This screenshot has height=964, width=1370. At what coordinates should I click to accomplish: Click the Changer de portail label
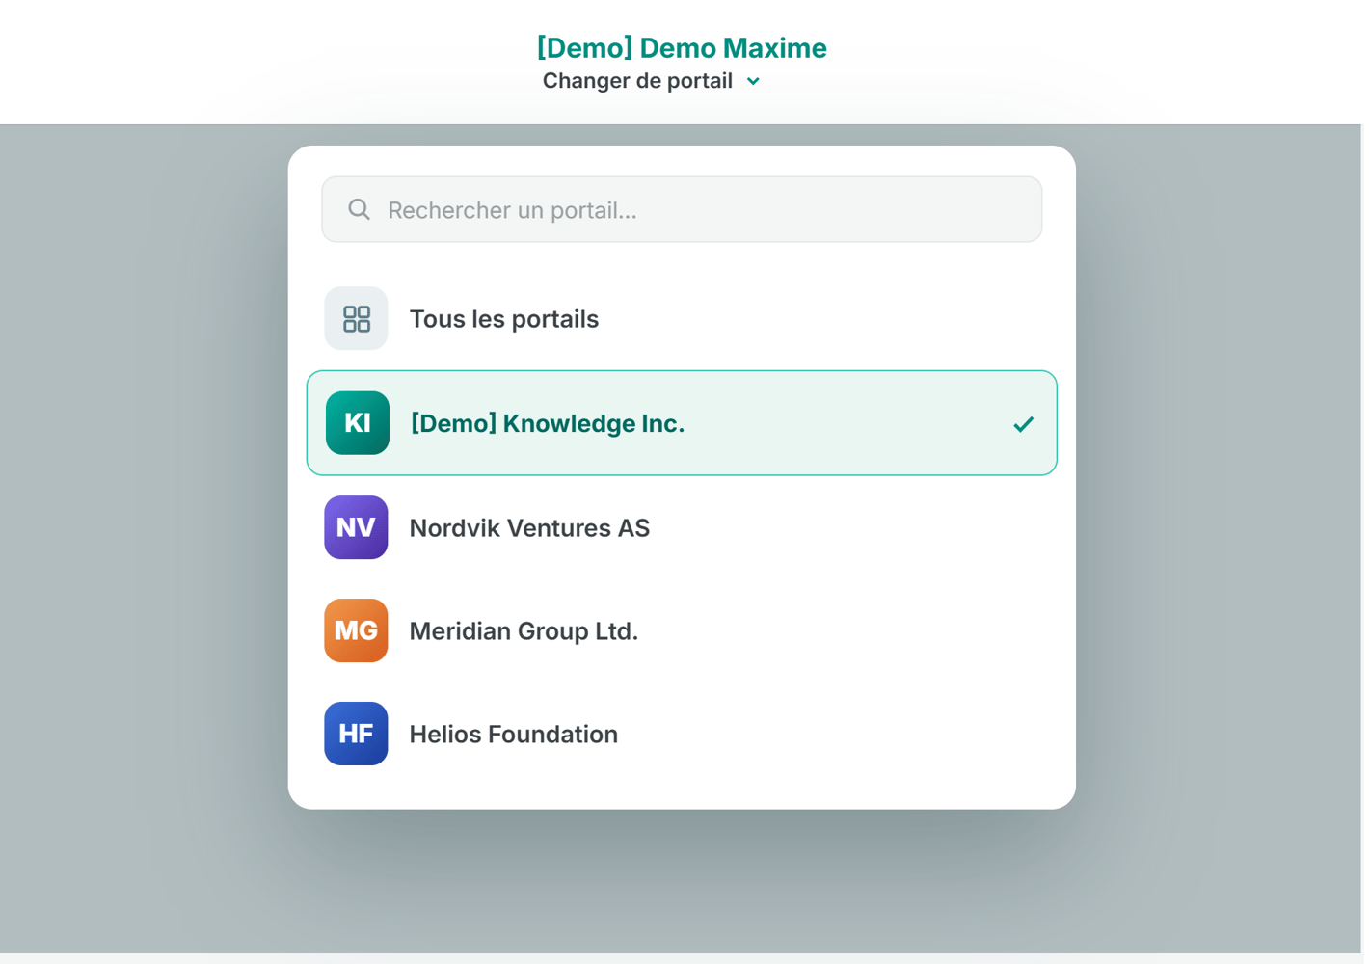tap(637, 81)
